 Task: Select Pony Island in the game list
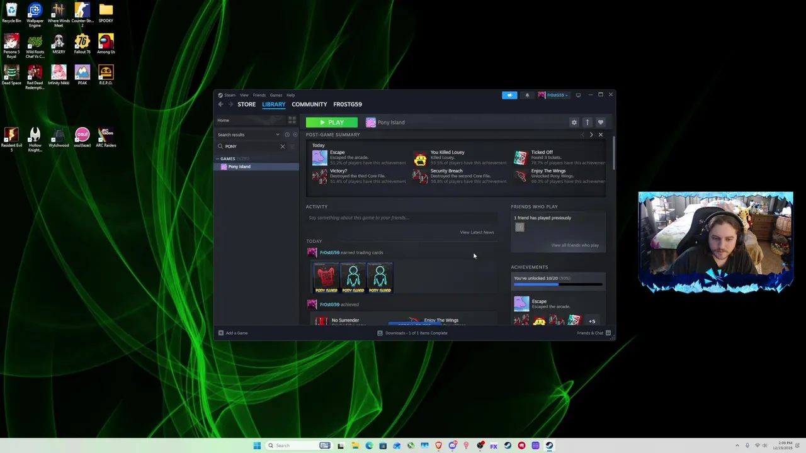click(257, 167)
